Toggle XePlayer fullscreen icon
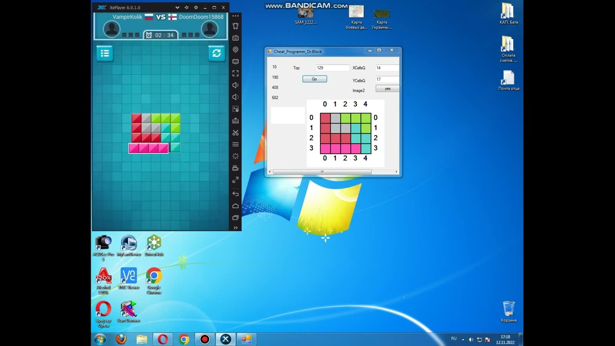This screenshot has height=346, width=615. coord(235,73)
